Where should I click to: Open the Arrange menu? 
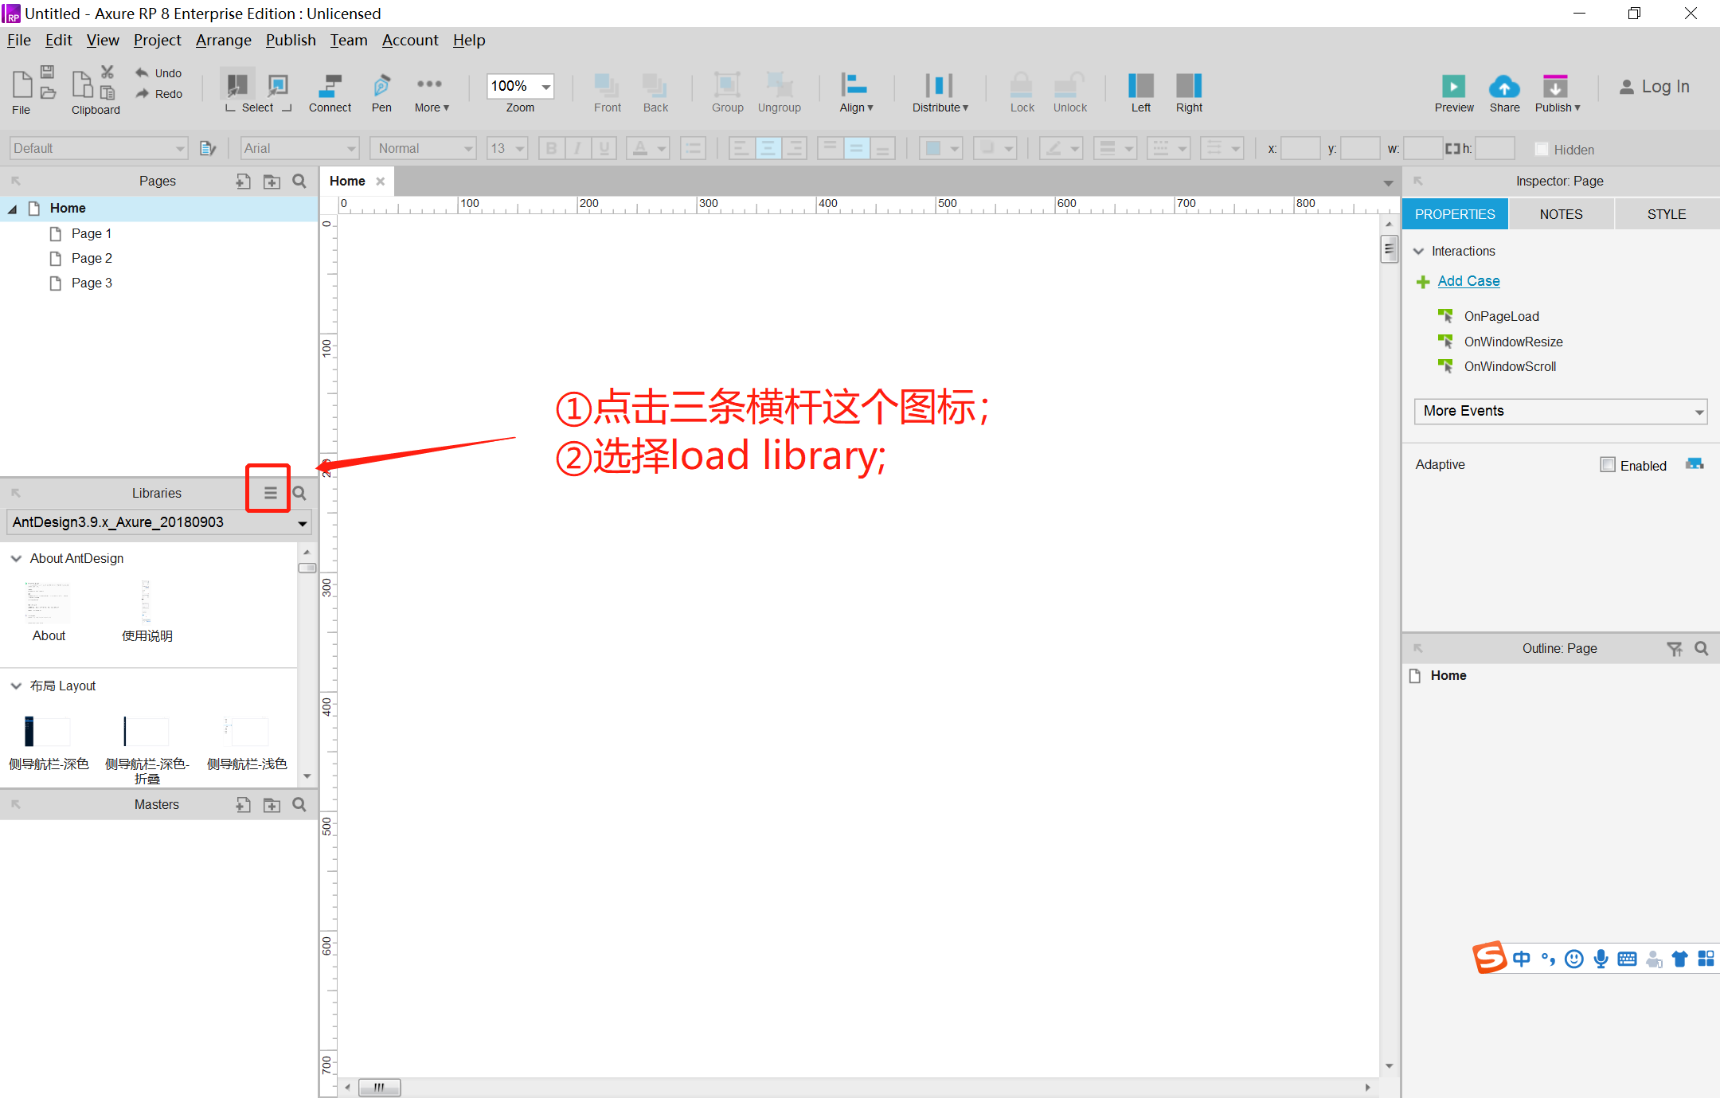(x=223, y=40)
